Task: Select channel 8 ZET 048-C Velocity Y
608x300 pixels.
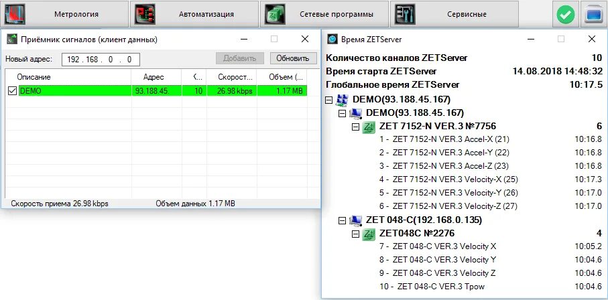Action: (438, 260)
